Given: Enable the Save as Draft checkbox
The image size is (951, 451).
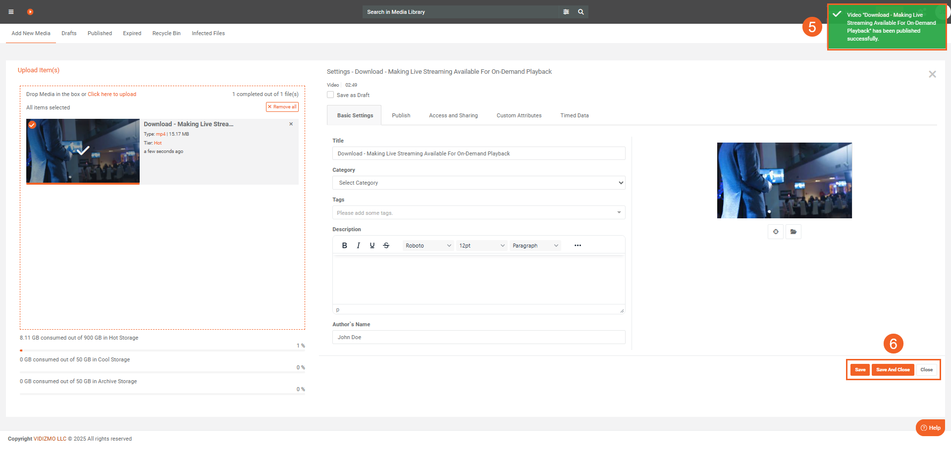Looking at the screenshot, I should pyautogui.click(x=330, y=95).
